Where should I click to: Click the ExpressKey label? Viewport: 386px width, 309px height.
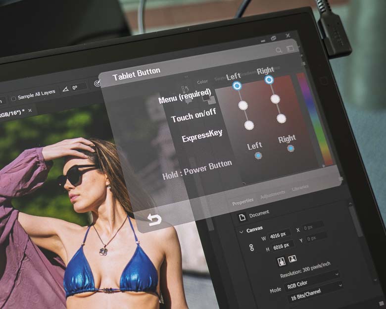[x=202, y=136]
